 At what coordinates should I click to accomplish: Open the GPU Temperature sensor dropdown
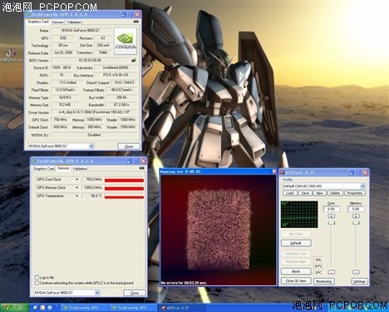coord(76,196)
